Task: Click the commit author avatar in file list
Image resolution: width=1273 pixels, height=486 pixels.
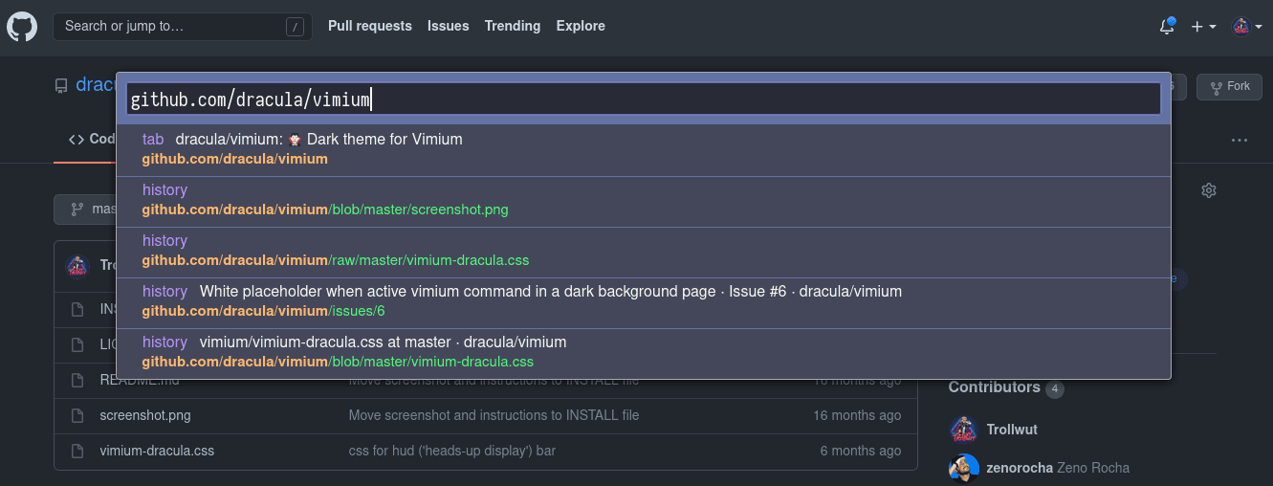Action: pyautogui.click(x=77, y=266)
